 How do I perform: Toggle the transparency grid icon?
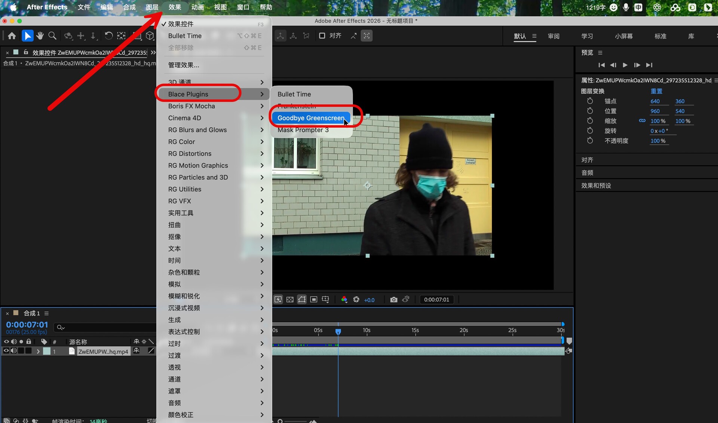pyautogui.click(x=290, y=300)
